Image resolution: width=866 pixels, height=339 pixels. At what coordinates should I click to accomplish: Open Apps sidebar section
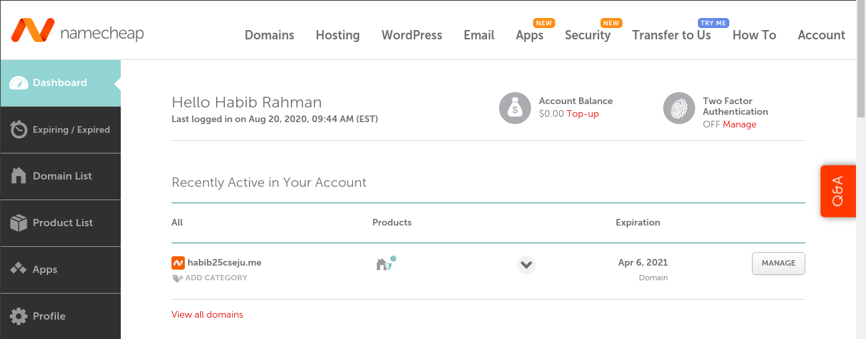click(x=60, y=270)
